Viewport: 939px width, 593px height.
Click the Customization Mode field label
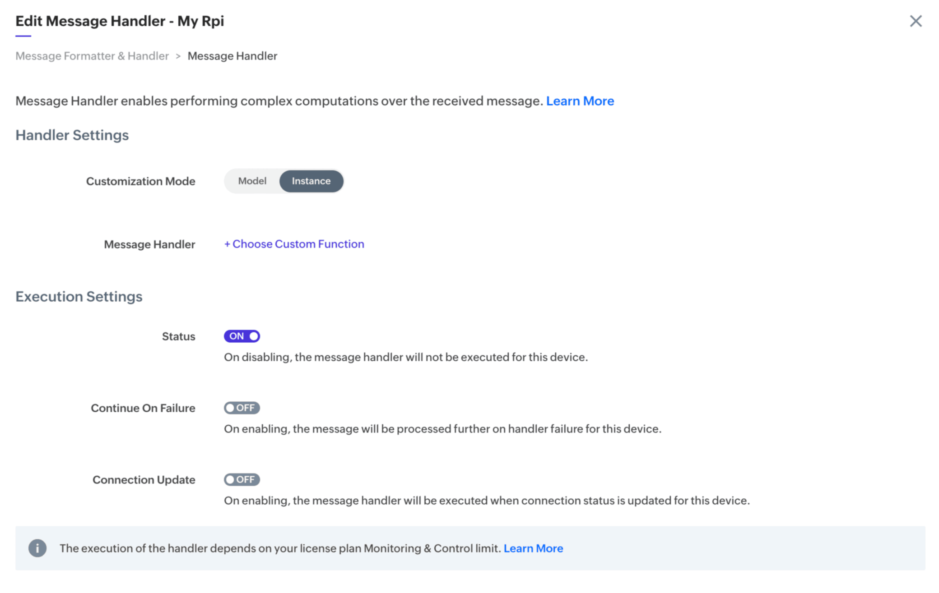click(140, 181)
